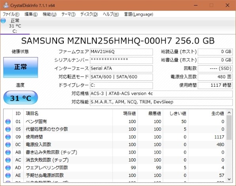
Task: Click the CrystalDiskInfo title bar app icon
Action: click(x=6, y=5)
